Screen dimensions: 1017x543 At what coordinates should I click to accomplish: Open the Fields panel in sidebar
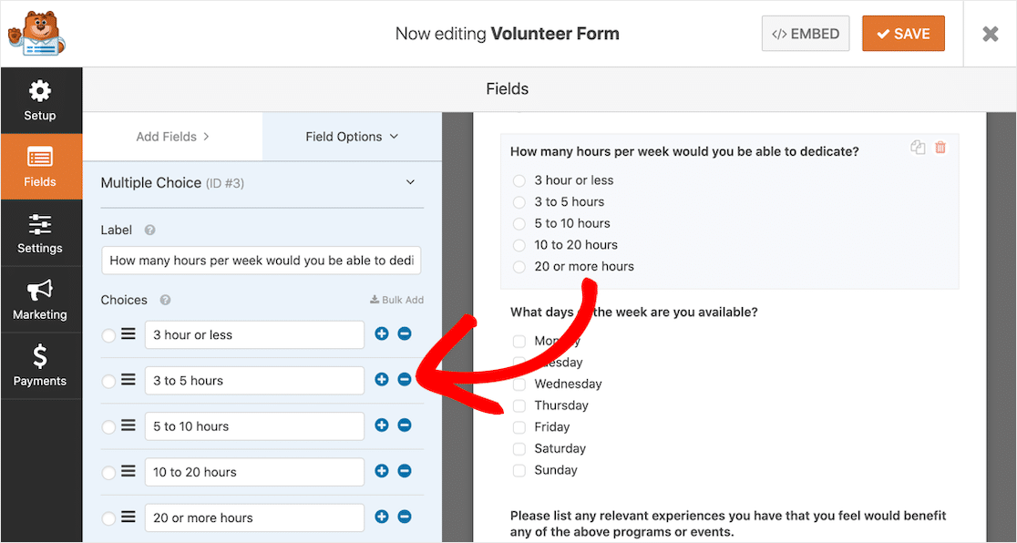(x=40, y=167)
